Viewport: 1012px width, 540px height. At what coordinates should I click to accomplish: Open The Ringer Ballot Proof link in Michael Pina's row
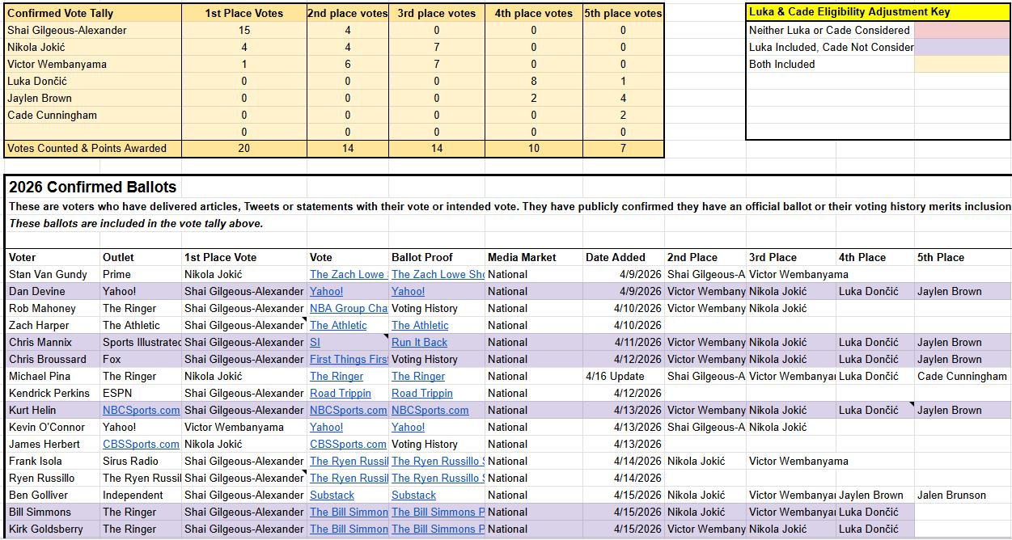[418, 376]
